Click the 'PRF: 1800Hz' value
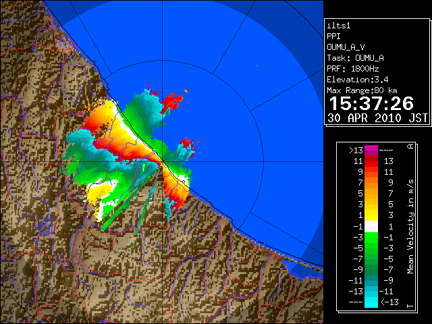Viewport: 432px width, 324px height. coord(353,69)
